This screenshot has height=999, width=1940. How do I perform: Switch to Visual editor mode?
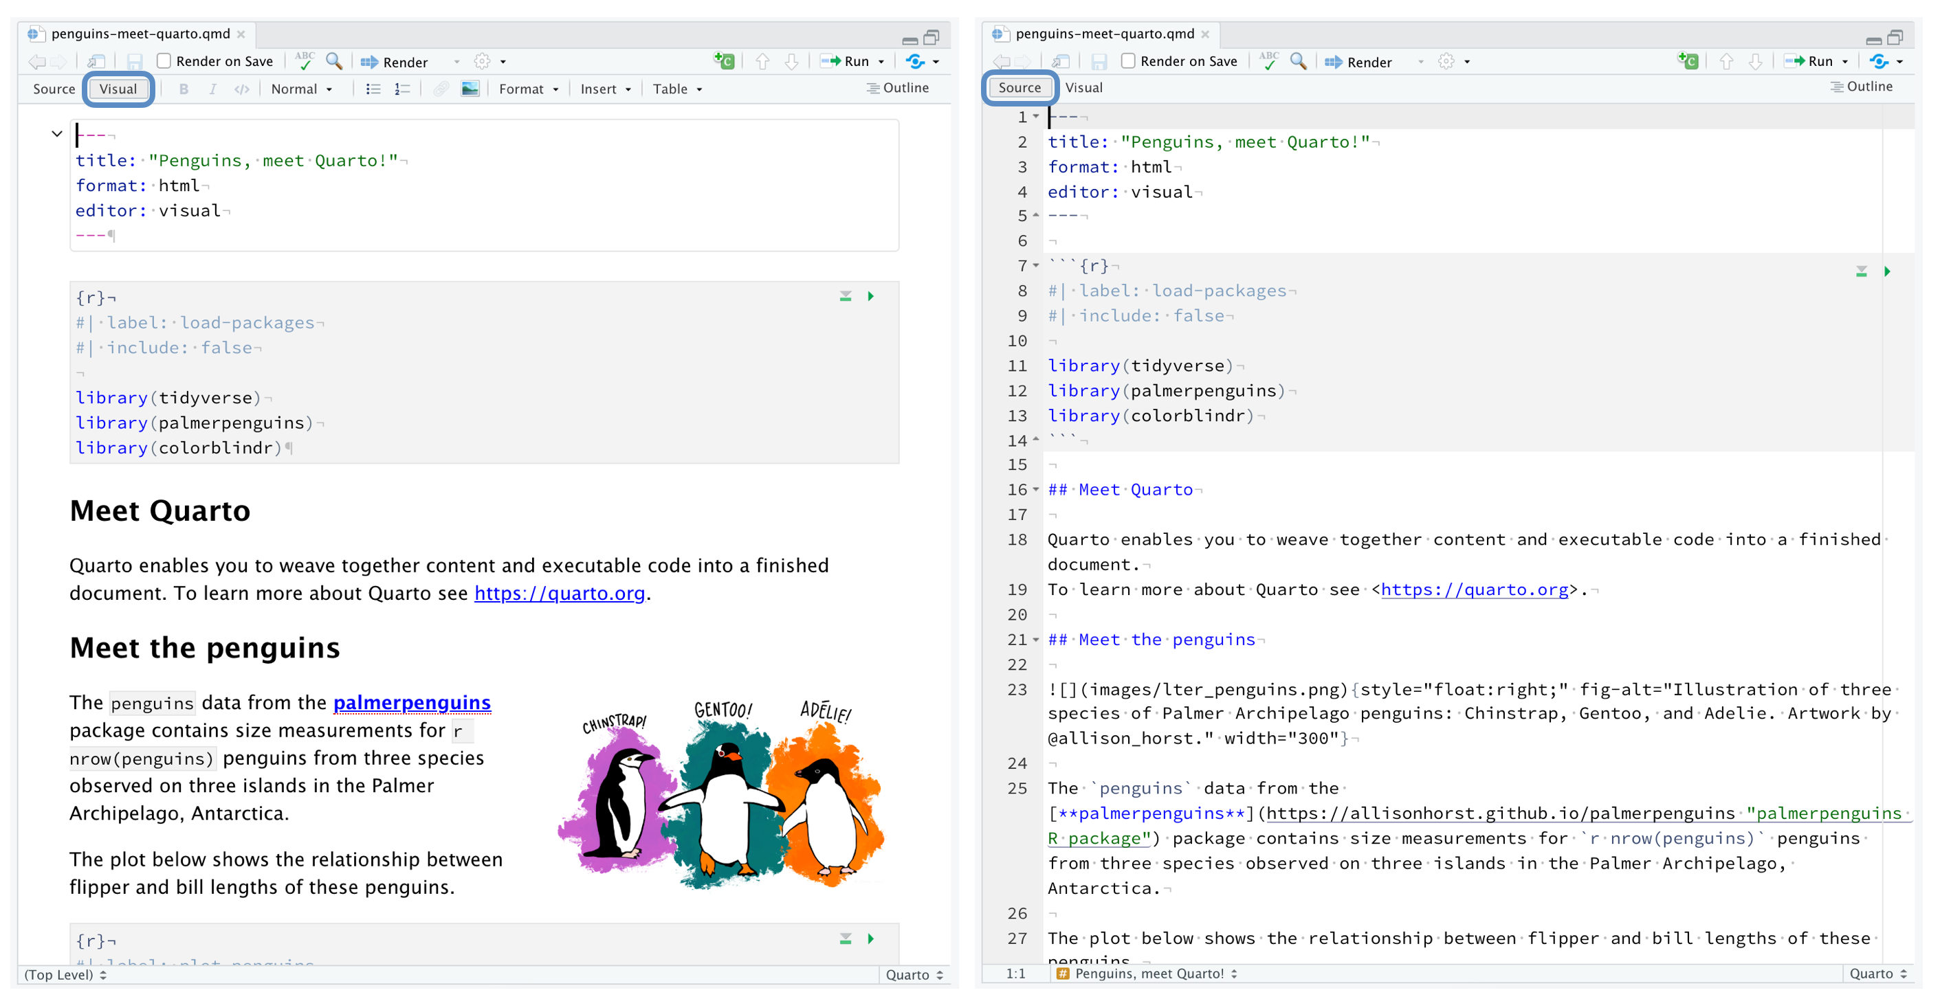1083,88
